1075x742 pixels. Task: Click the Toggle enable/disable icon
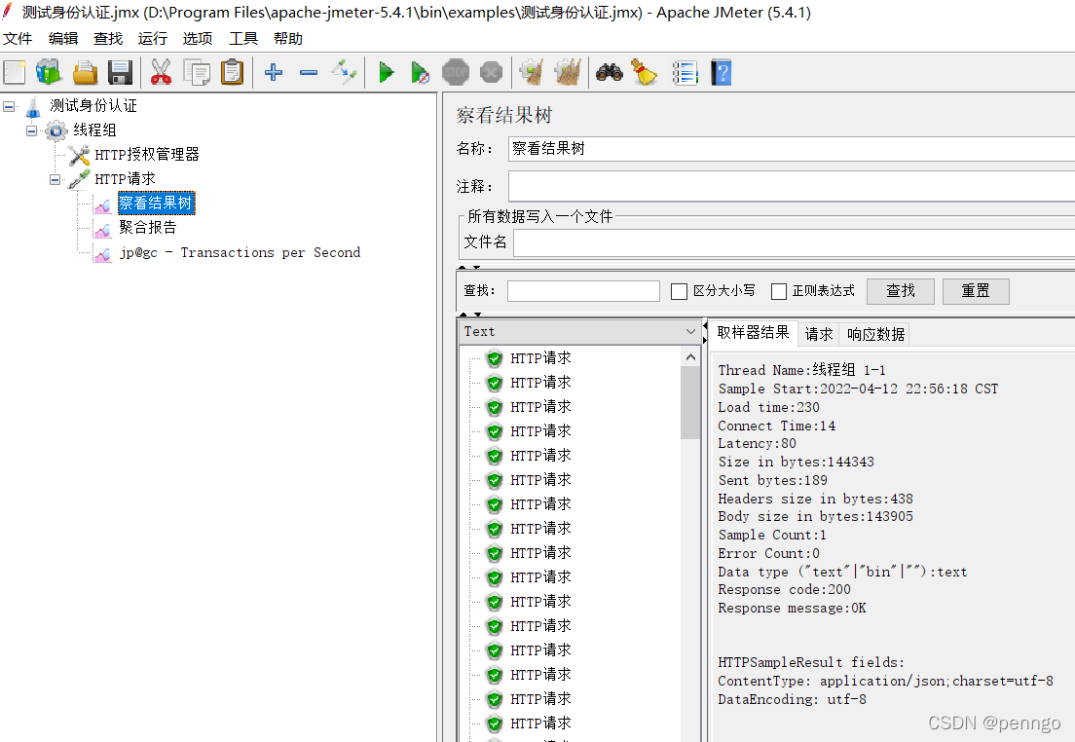coord(344,72)
